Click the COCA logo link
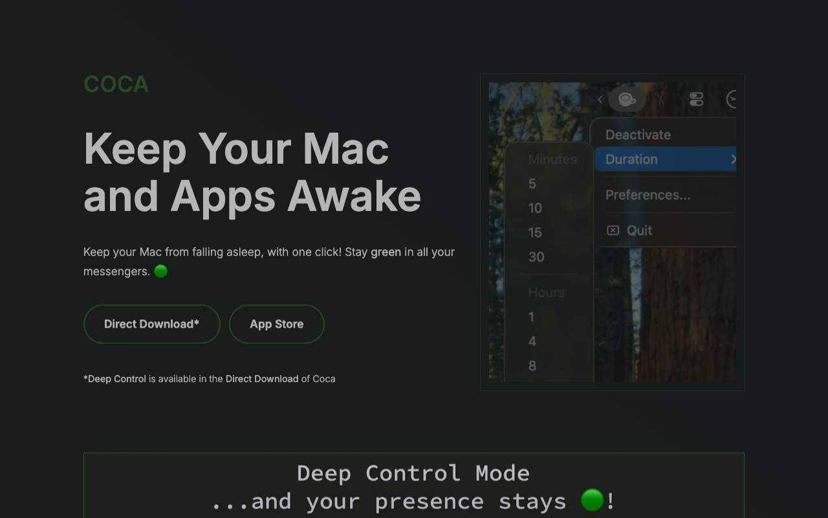The width and height of the screenshot is (828, 518). [116, 84]
